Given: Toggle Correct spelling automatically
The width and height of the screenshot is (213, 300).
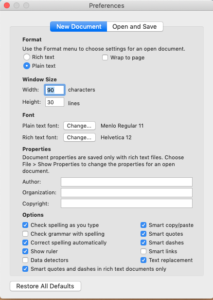Looking at the screenshot, I should (x=25, y=243).
